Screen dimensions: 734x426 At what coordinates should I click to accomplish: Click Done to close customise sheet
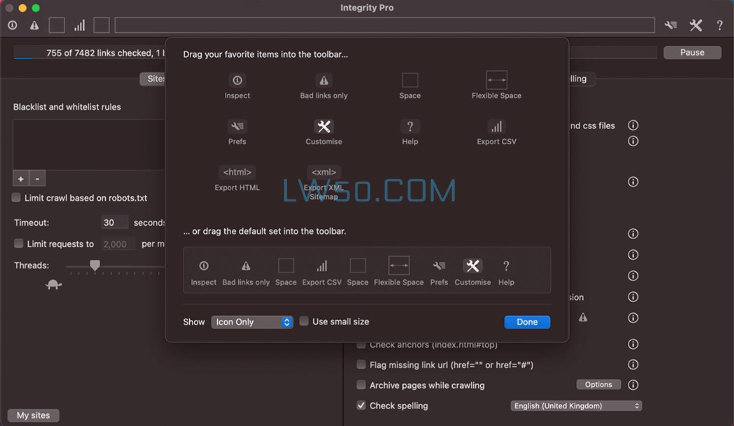[x=527, y=322]
